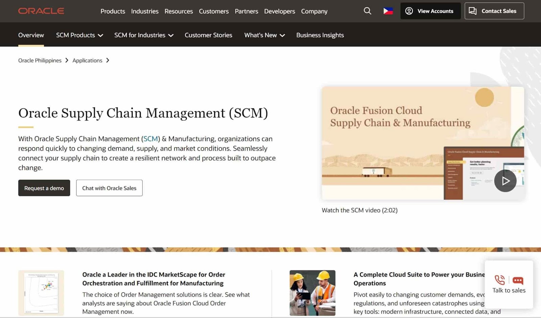Open the IDC MarketScape Order Orchestration headline
Image resolution: width=541 pixels, height=318 pixels.
pos(154,279)
